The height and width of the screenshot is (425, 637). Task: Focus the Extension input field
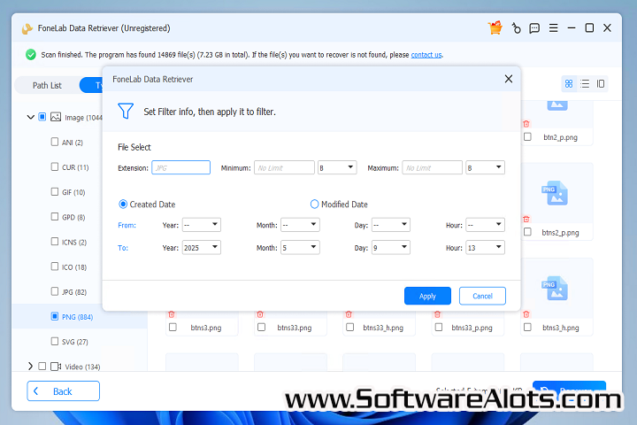pyautogui.click(x=180, y=167)
